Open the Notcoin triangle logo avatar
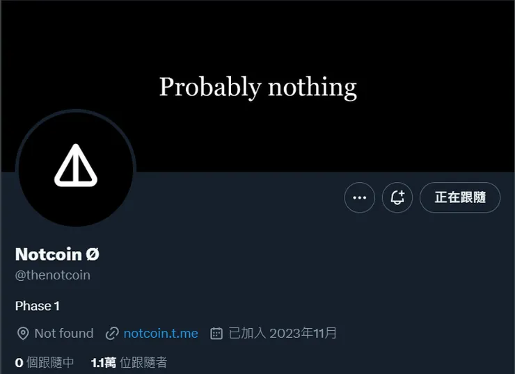The width and height of the screenshot is (515, 374). 75,168
